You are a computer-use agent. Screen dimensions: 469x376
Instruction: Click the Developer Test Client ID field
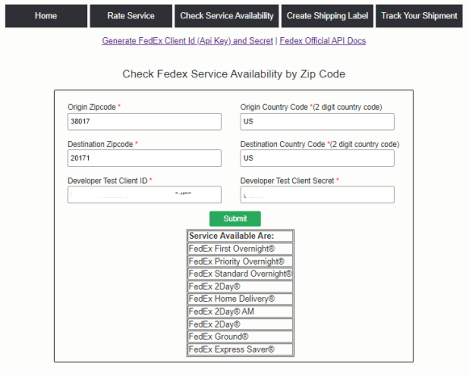pyautogui.click(x=144, y=195)
